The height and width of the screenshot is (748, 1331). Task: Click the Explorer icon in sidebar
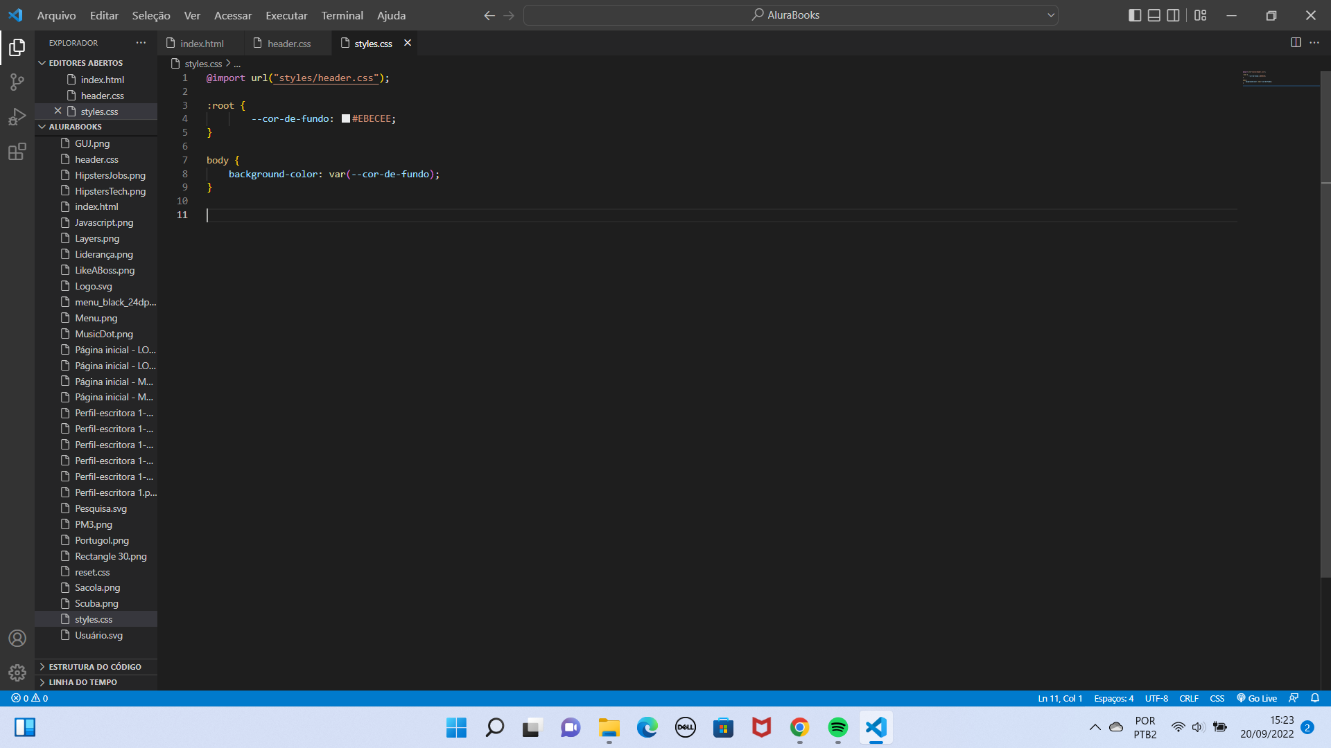(x=17, y=48)
